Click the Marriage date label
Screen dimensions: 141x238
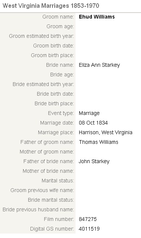[57, 123]
